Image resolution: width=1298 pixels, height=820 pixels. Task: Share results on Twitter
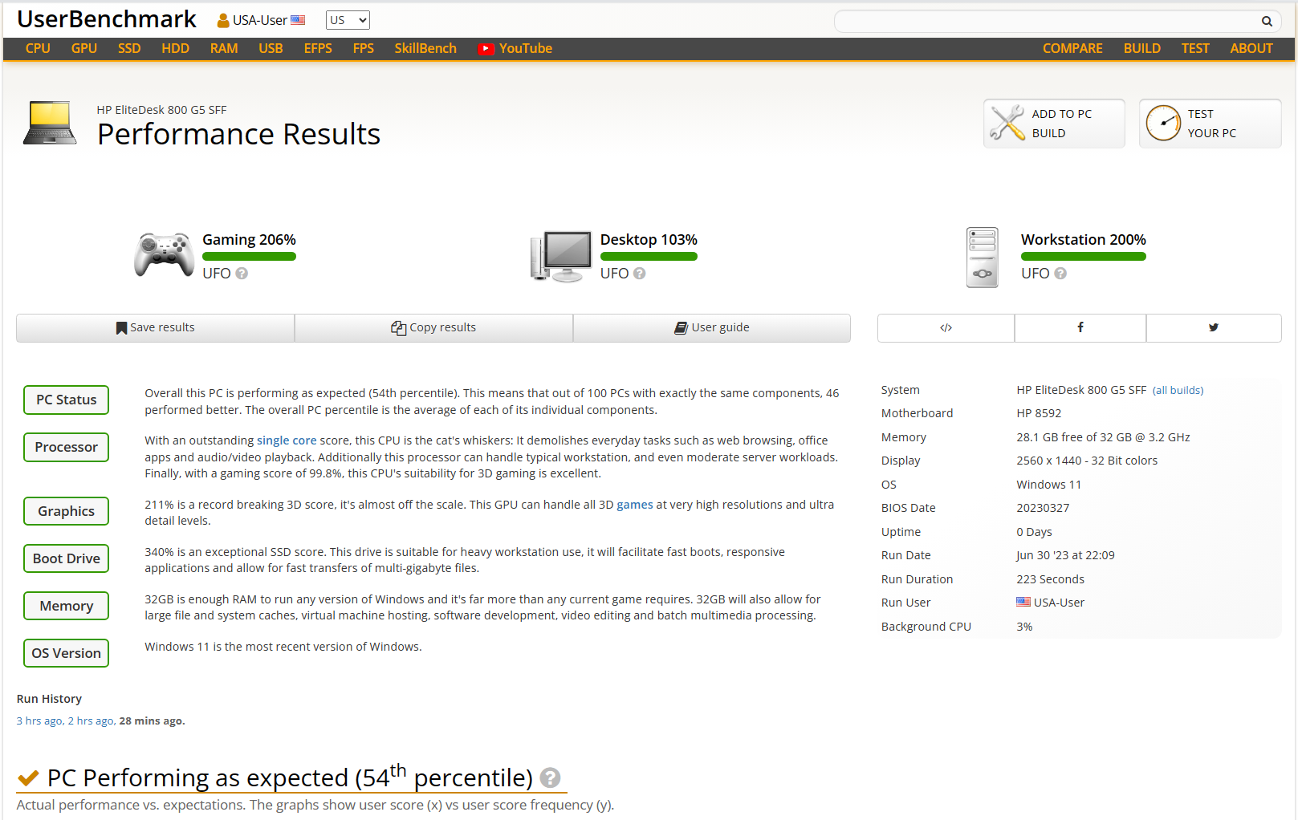1214,328
